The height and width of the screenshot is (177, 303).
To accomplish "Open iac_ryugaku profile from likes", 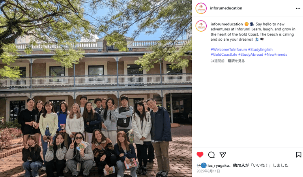I will (219, 166).
